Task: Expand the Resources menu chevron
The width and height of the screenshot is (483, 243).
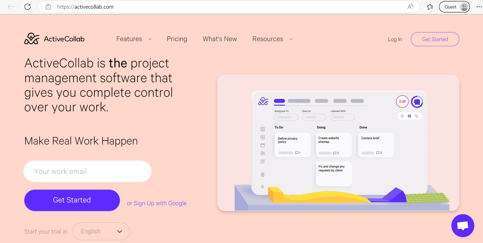Action: point(291,39)
